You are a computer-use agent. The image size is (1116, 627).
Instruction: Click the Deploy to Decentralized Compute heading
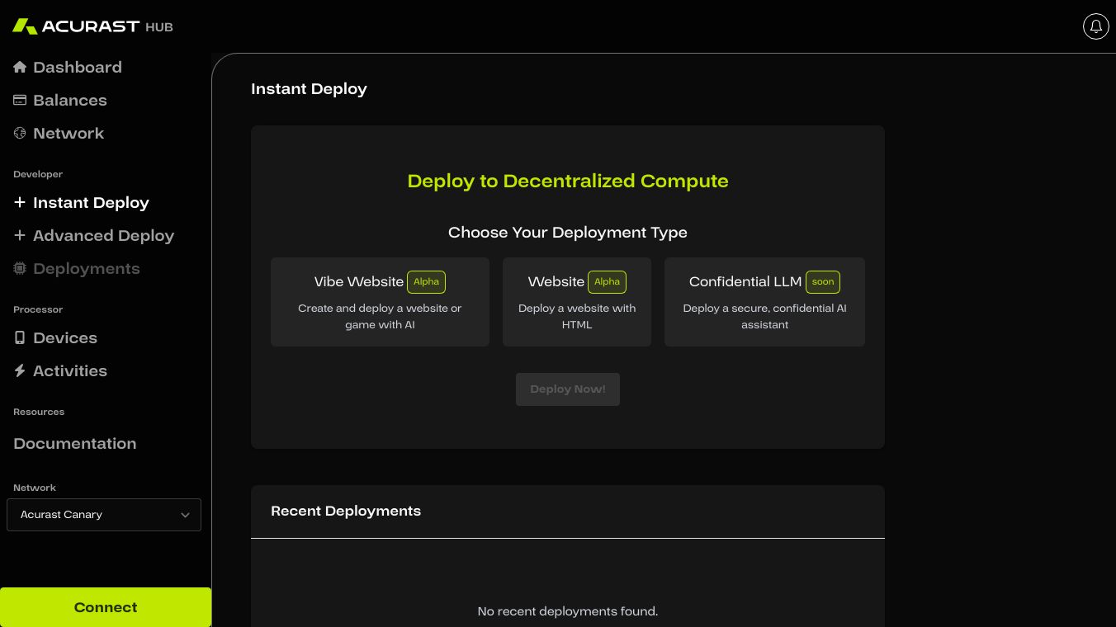pyautogui.click(x=568, y=181)
